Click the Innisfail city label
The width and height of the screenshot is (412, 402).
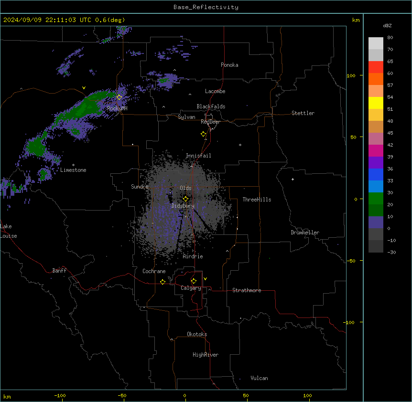pyautogui.click(x=198, y=156)
